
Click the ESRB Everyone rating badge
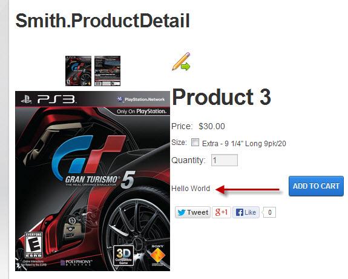(33, 245)
